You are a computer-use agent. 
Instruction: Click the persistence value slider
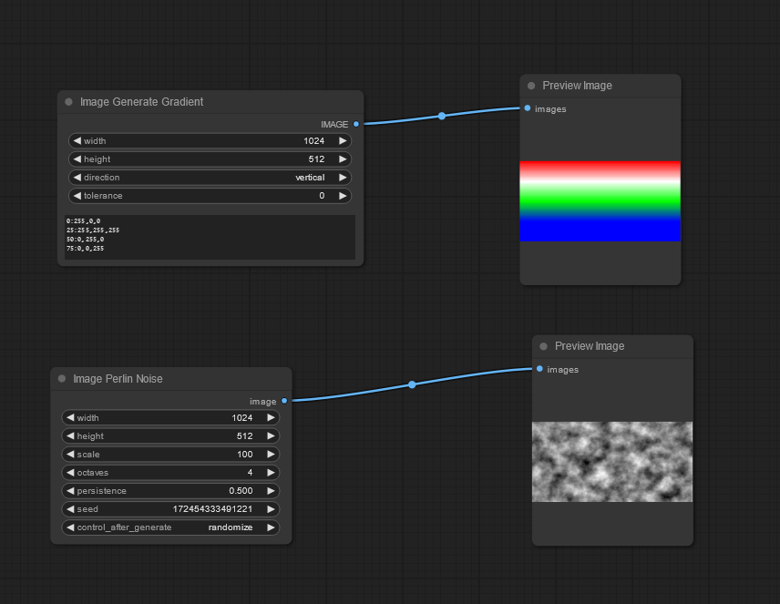(x=170, y=490)
